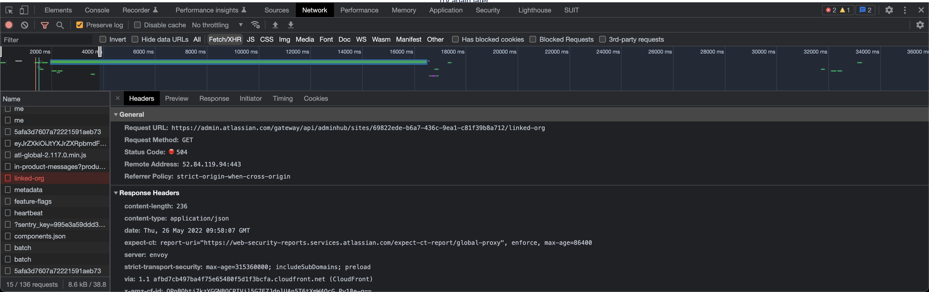
Task: Open network settings gear
Action: pos(920,25)
